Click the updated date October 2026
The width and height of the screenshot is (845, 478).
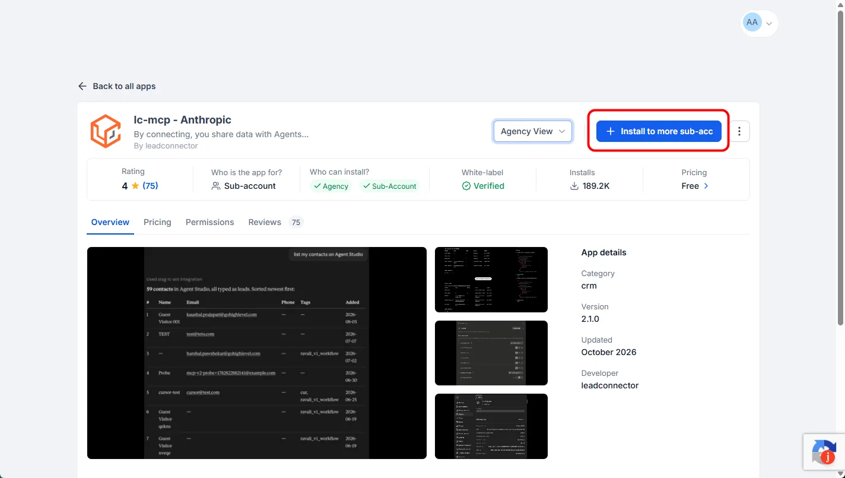tap(609, 352)
